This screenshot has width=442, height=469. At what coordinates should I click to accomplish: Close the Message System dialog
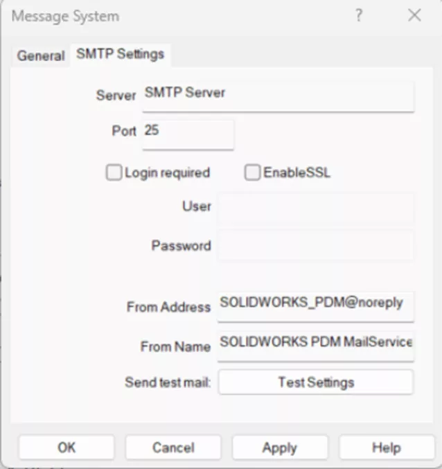pos(414,15)
